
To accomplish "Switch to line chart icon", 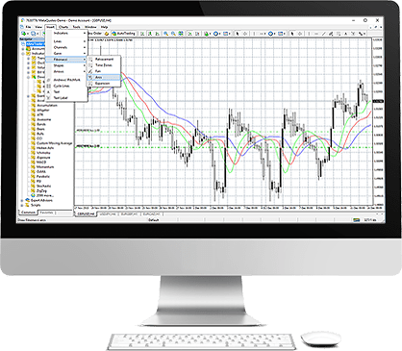I will click(158, 34).
